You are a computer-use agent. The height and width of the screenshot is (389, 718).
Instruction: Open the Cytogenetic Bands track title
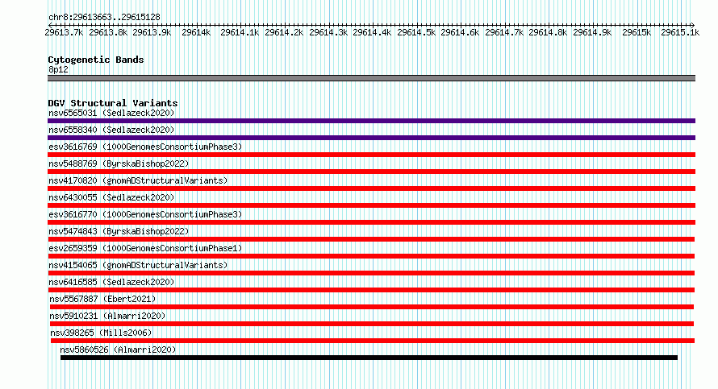[96, 60]
